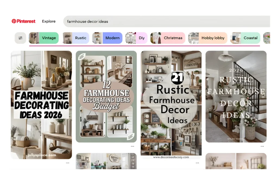Click the partially visible chip after Coastal

point(267,38)
